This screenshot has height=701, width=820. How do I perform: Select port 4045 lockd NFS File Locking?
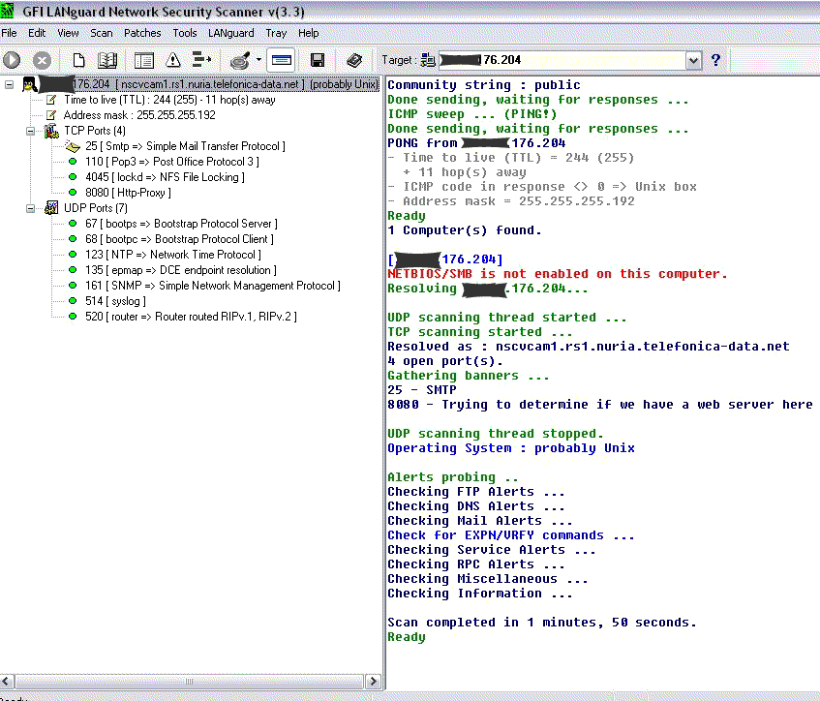[165, 177]
